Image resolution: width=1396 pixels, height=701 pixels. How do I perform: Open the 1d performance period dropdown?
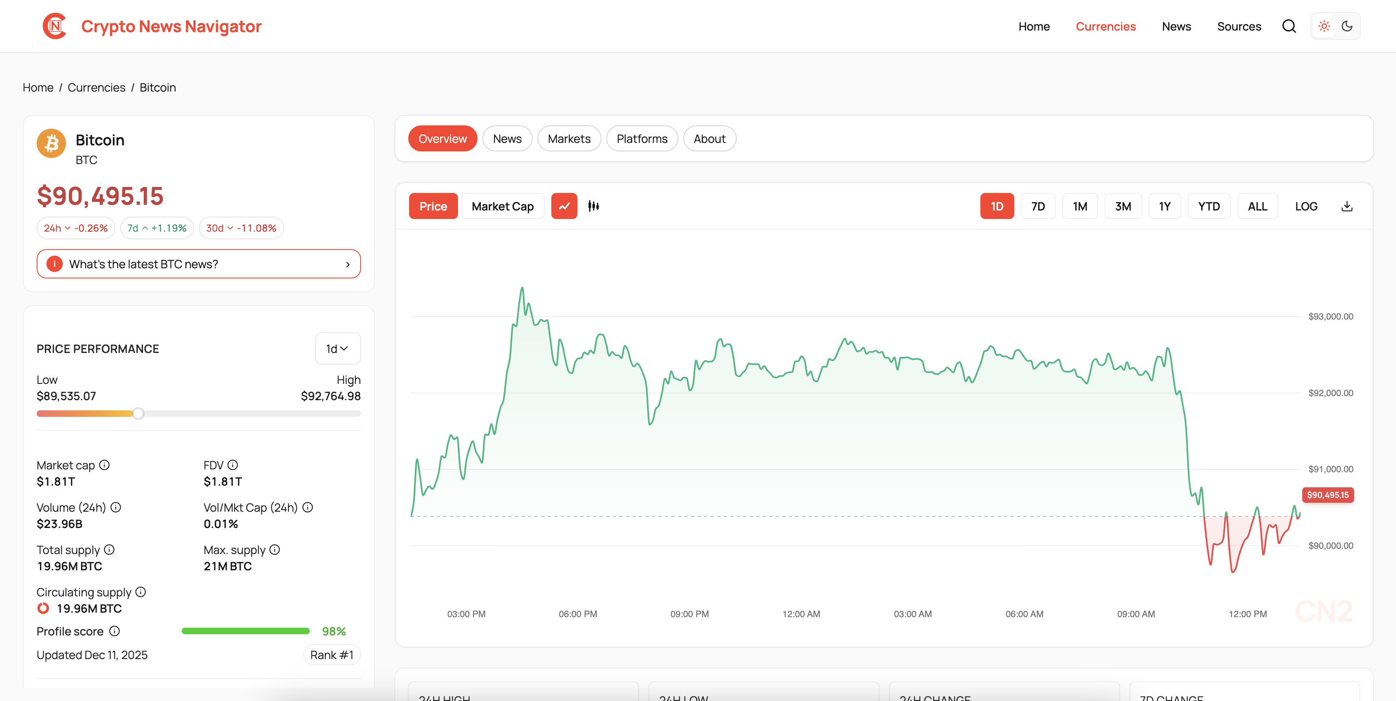[338, 348]
